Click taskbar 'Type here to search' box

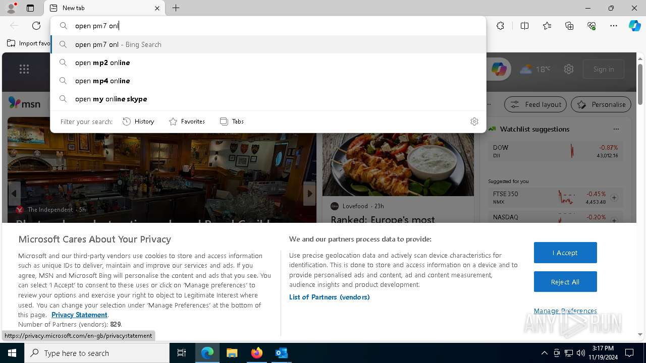coord(97,353)
